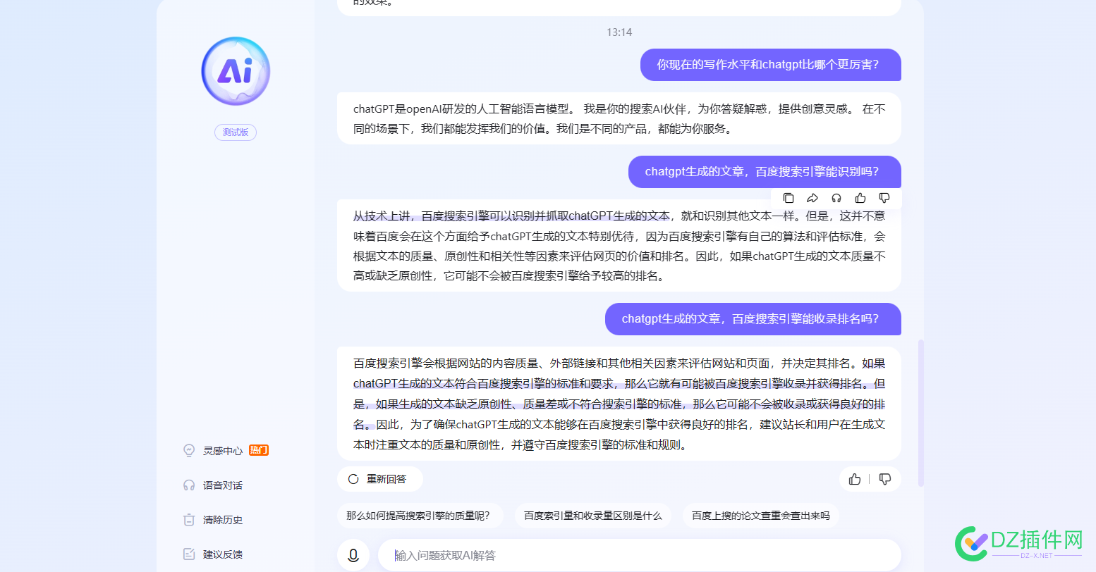Thumbs up the last answer
1096x572 pixels.
tap(855, 479)
